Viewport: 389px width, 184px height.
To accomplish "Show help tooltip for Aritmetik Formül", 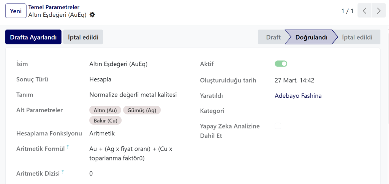I will (x=68, y=147).
